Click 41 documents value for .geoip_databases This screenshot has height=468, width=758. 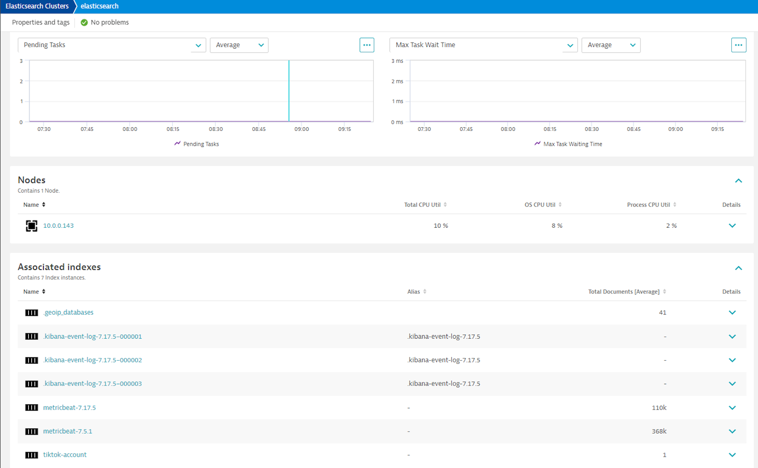(662, 313)
